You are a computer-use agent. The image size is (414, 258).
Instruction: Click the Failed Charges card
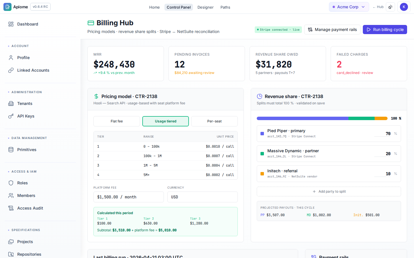pyautogui.click(x=369, y=64)
